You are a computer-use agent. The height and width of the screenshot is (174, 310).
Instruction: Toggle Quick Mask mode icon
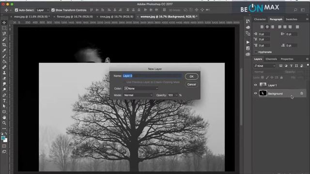tap(4, 146)
